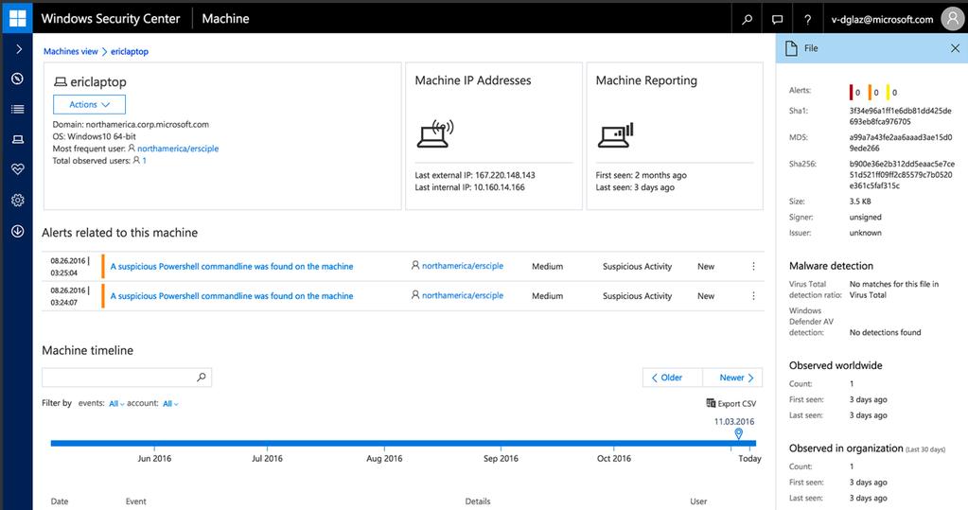Screen dimensions: 968x510
Task: Go to Older timeline events
Action: (x=672, y=378)
